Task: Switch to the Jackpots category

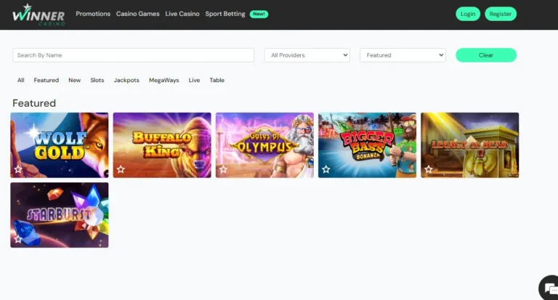Action: [126, 81]
